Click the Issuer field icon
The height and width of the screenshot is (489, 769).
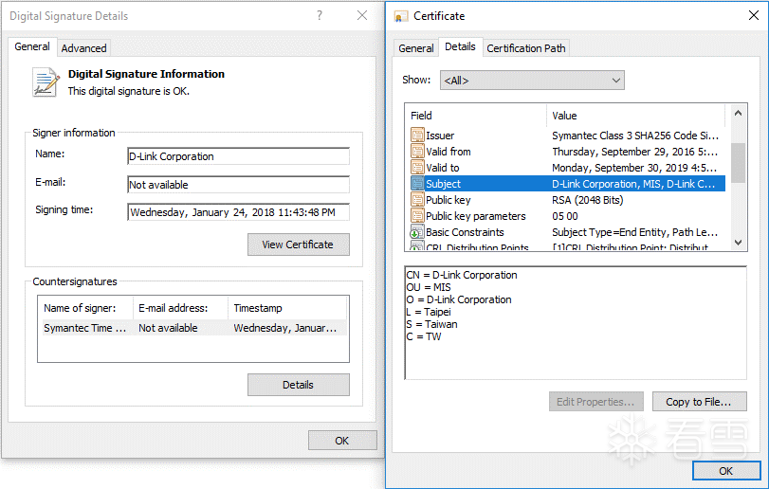click(x=417, y=136)
